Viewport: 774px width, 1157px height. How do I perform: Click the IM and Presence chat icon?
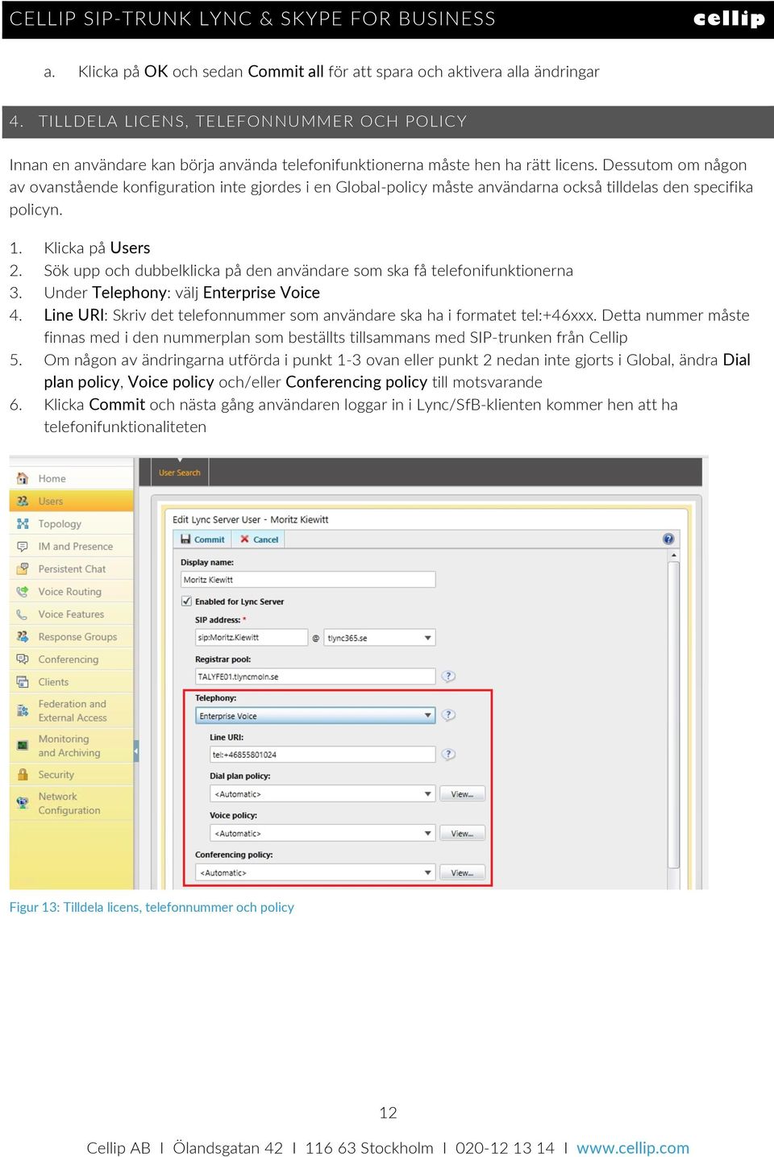(23, 546)
